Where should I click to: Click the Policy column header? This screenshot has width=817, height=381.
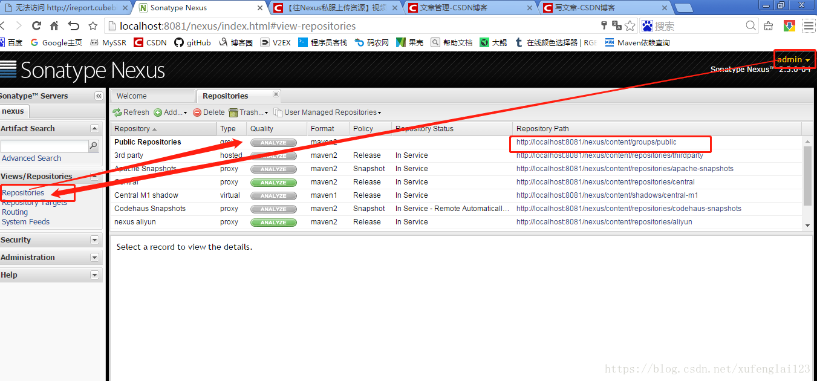click(371, 129)
